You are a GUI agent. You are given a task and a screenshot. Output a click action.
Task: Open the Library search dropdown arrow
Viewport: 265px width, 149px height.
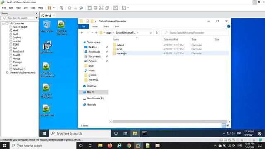point(36,18)
